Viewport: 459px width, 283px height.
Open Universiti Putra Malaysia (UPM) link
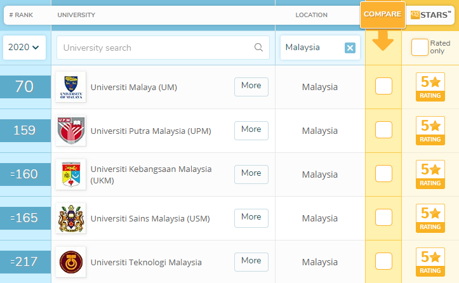tap(150, 131)
